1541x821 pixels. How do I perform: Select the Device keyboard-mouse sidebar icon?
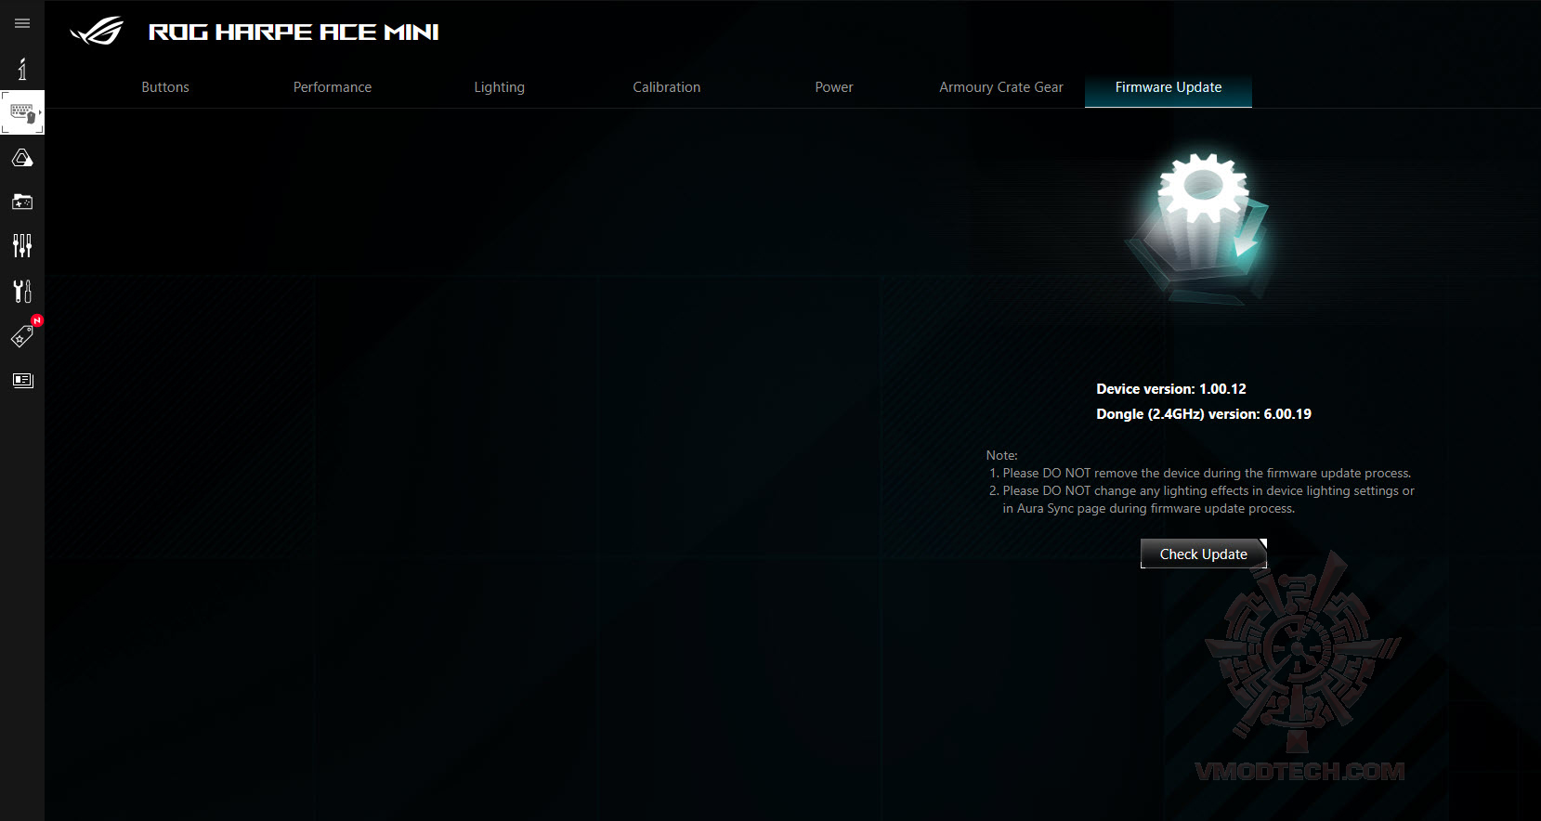pos(22,113)
